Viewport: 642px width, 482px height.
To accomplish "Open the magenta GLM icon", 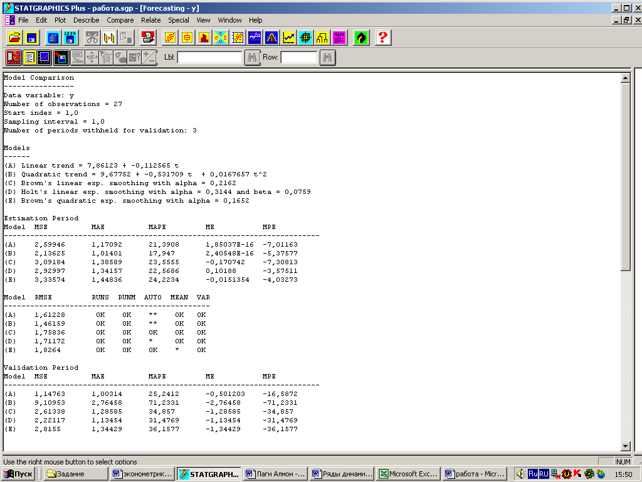I will click(x=339, y=38).
